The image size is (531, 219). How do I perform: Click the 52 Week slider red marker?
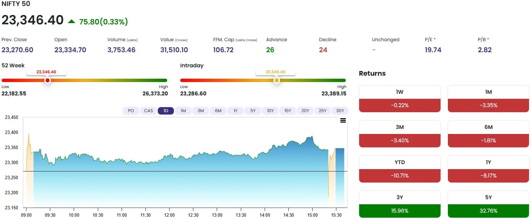click(48, 80)
